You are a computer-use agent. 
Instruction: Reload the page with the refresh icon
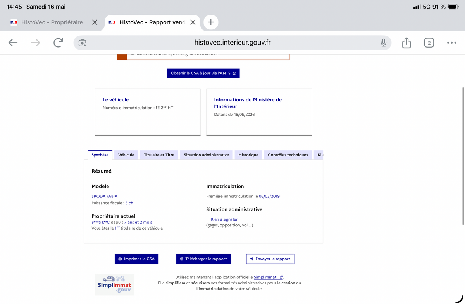pos(58,43)
